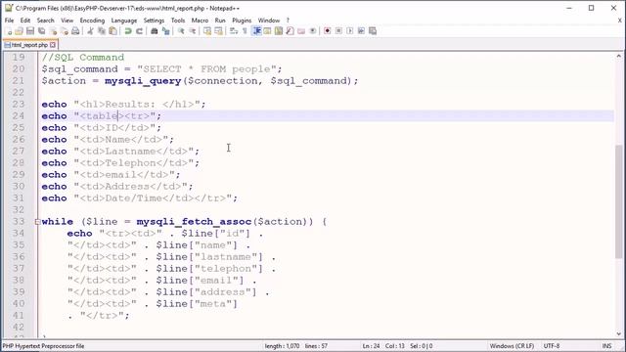Click the editor vertical scrollbar thumb
This screenshot has width=626, height=352.
point(619,201)
